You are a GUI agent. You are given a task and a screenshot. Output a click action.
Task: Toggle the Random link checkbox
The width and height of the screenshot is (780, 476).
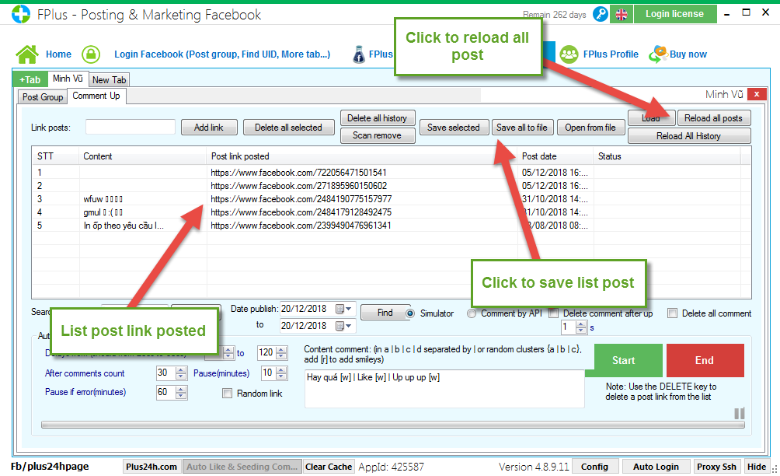[x=227, y=394]
